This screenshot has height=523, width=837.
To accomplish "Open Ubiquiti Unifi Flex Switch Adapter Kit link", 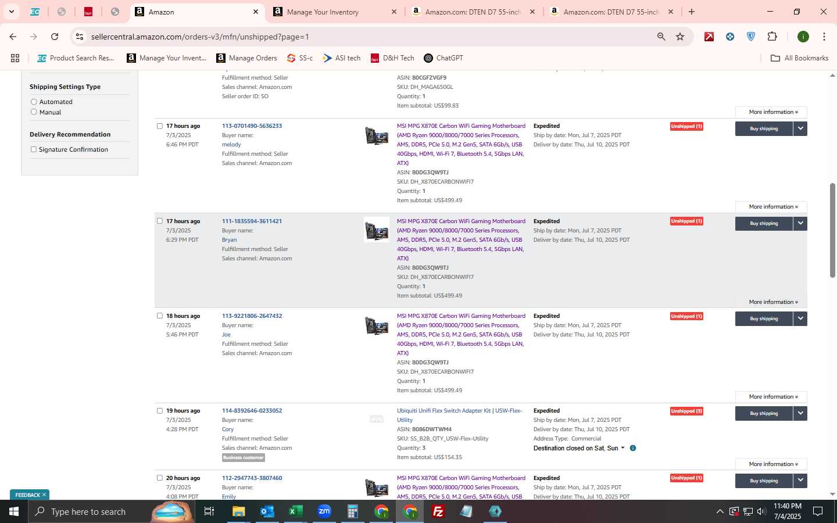I will [x=459, y=415].
